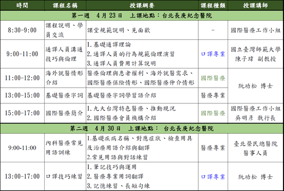The height and width of the screenshot is (191, 284).
Task: Click the 授課講師 column header
Action: [256, 5]
